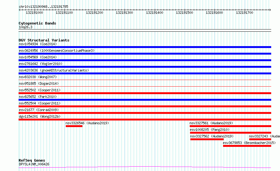Click ruler position 132191600
This screenshot has height=171, width=280.
coord(214,13)
